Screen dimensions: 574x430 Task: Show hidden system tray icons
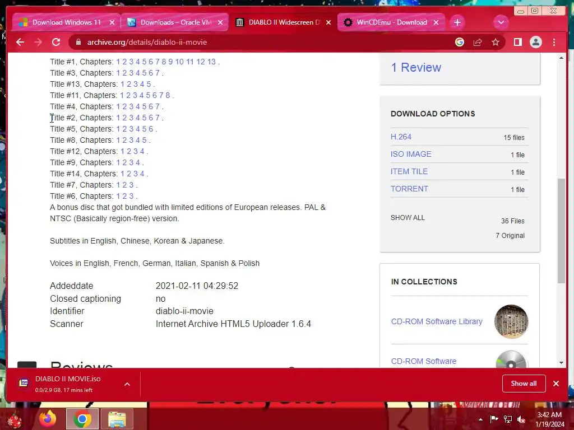[x=480, y=419]
